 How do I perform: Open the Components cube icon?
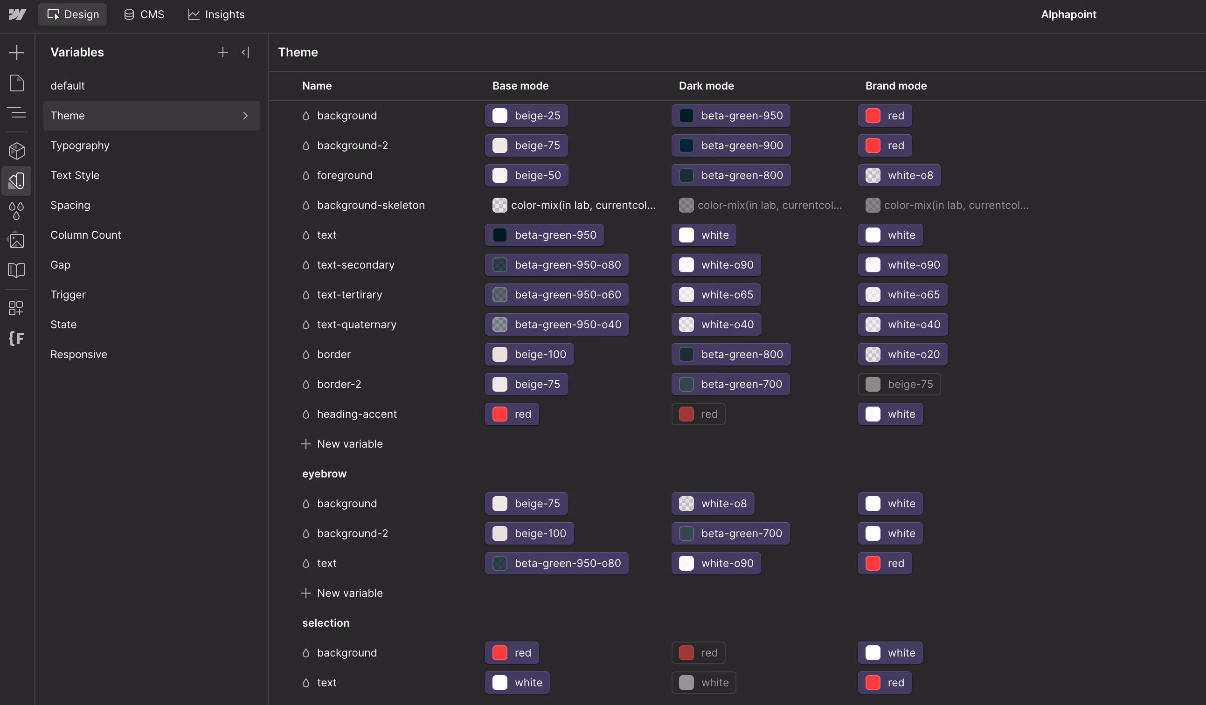[17, 151]
